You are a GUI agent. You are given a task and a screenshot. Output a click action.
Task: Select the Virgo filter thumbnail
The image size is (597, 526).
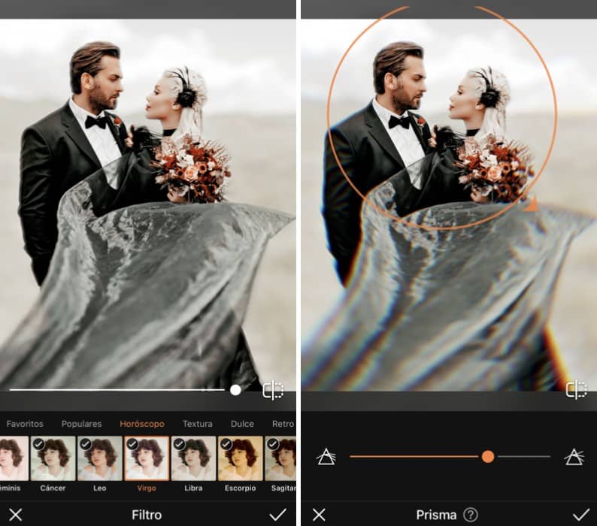click(x=147, y=460)
